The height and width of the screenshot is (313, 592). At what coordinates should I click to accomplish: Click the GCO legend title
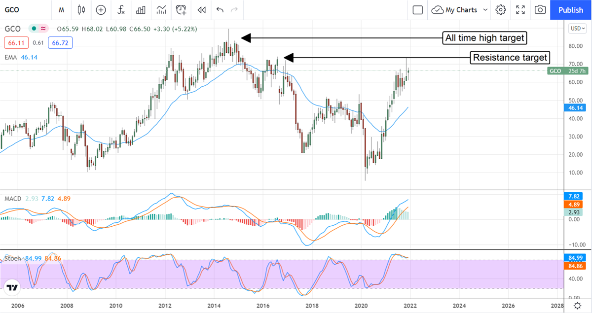tap(13, 29)
